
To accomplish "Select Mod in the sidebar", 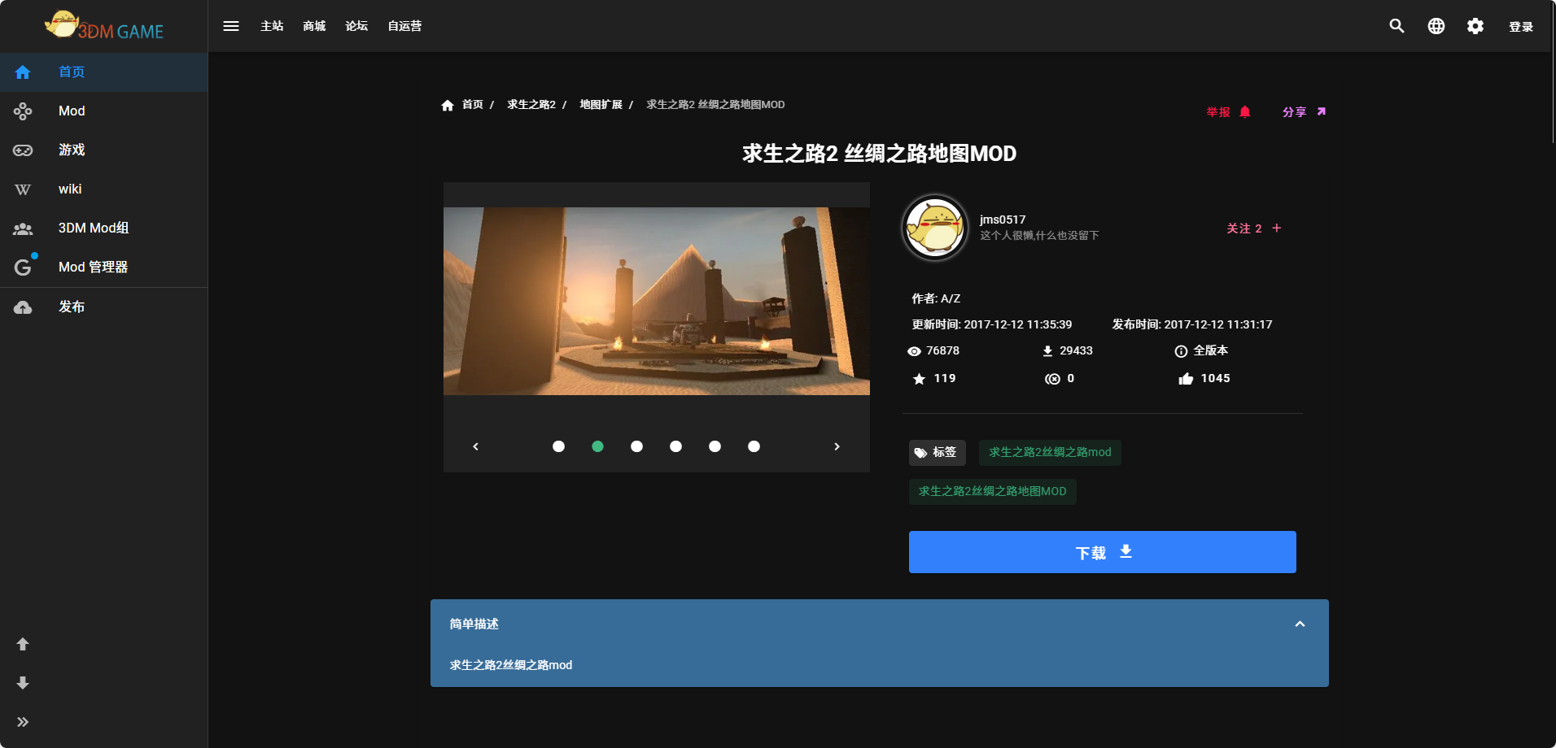I will coord(104,111).
